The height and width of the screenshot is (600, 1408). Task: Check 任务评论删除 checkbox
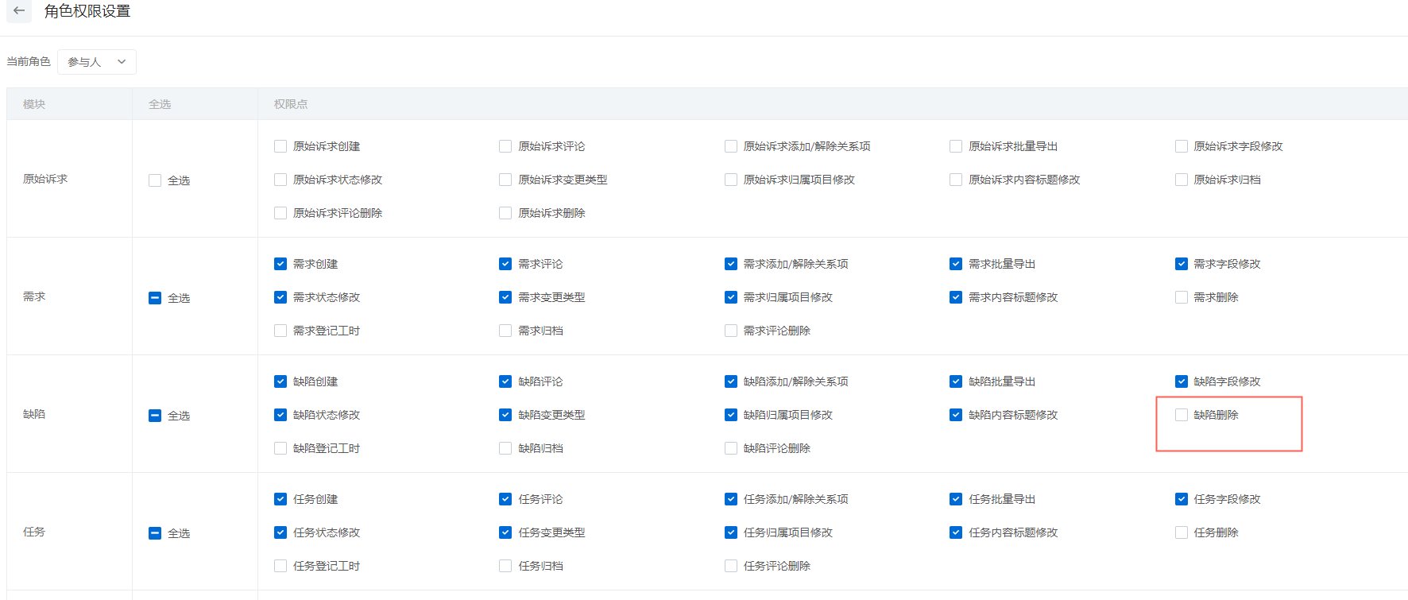tap(731, 566)
